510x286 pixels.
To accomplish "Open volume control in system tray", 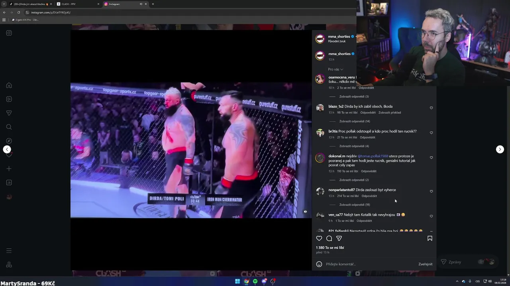I will coord(490,281).
